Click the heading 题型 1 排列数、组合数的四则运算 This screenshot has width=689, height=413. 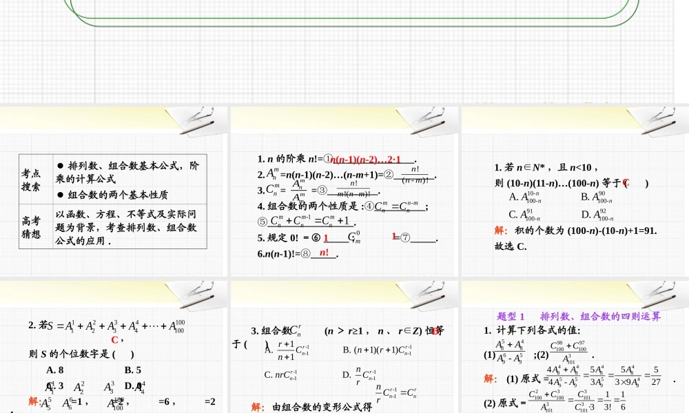[x=578, y=316]
